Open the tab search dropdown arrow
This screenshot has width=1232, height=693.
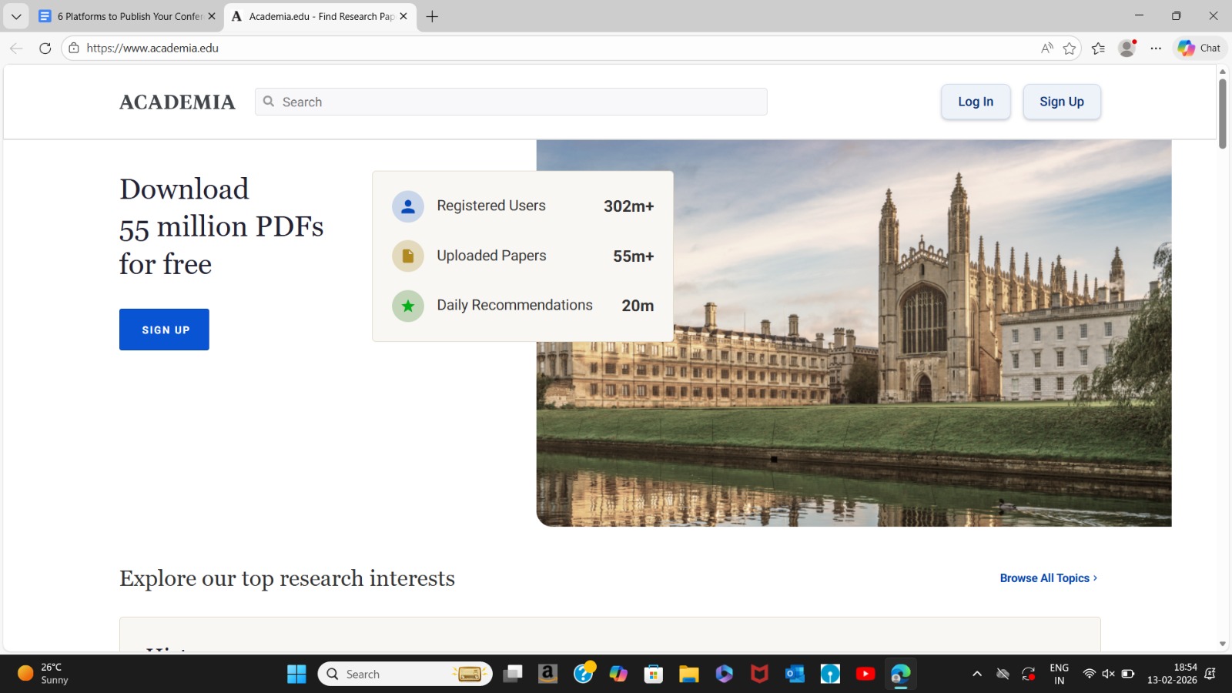coord(15,15)
